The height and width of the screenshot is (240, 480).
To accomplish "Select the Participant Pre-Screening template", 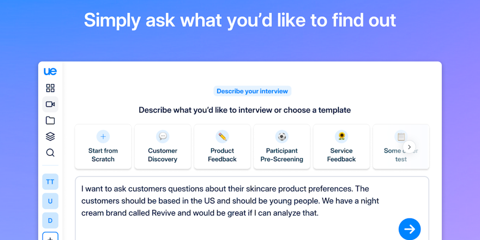I will [282, 146].
